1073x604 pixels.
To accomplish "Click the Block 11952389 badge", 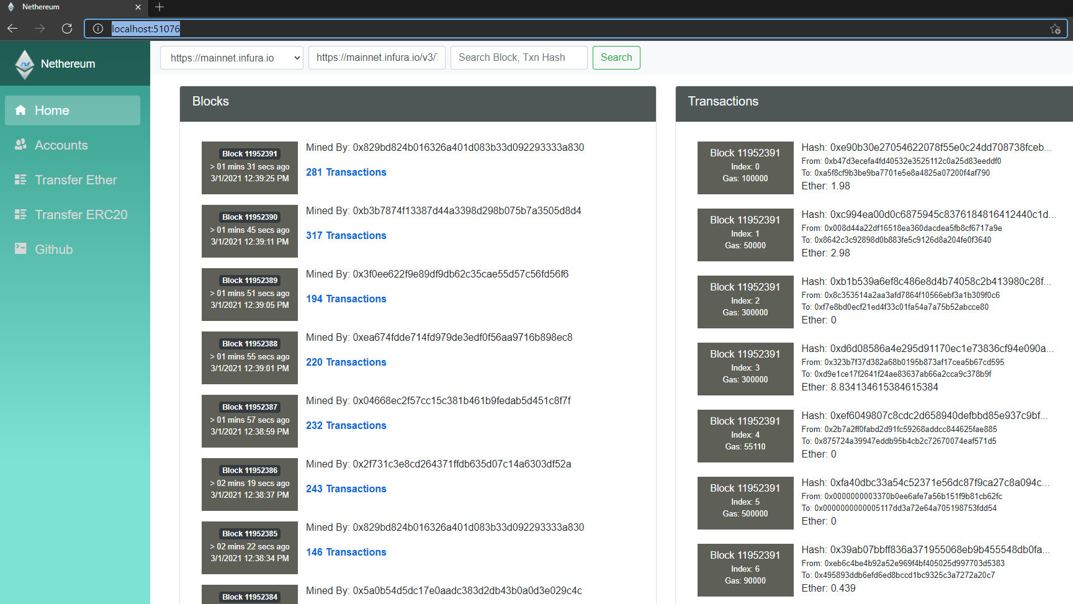I will coord(250,281).
